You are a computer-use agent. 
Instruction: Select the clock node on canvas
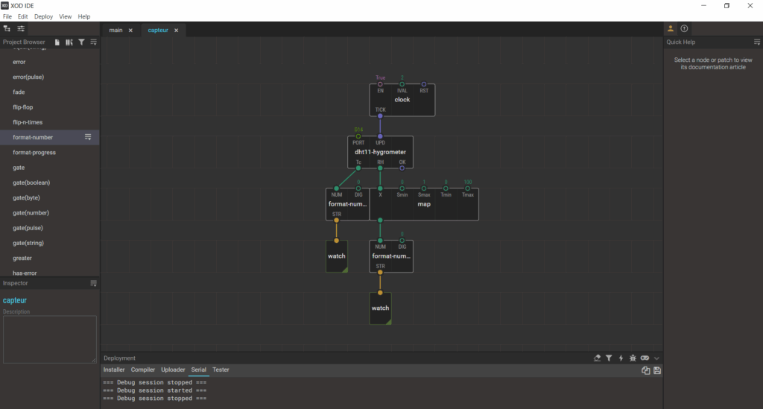pyautogui.click(x=402, y=100)
